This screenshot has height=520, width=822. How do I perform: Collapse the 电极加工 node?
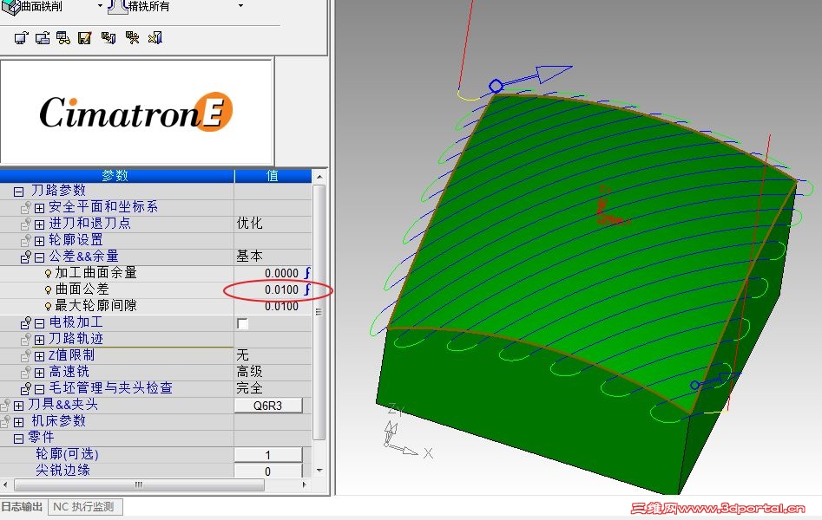point(39,323)
